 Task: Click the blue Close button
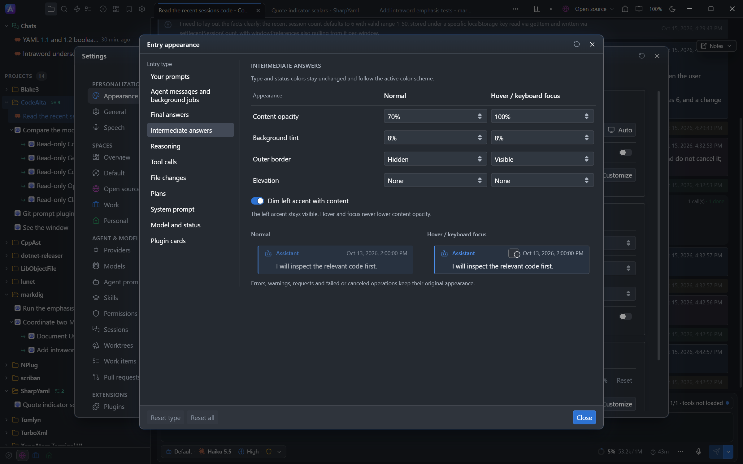[x=584, y=418]
